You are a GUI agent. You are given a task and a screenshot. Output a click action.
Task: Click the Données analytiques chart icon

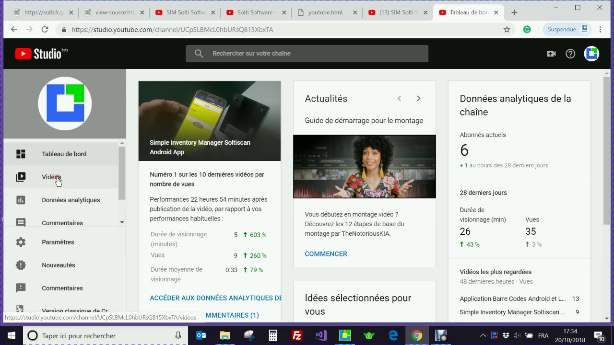[x=21, y=200]
